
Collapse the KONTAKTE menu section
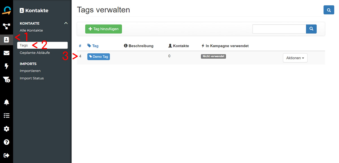tap(66, 23)
